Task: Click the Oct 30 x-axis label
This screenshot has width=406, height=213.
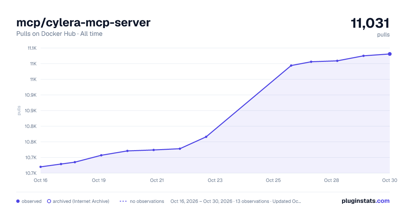Action: click(389, 180)
